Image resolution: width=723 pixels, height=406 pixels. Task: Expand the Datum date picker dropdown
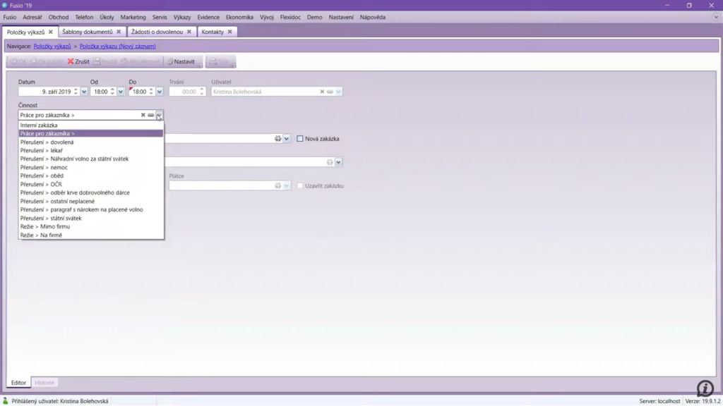tap(84, 92)
